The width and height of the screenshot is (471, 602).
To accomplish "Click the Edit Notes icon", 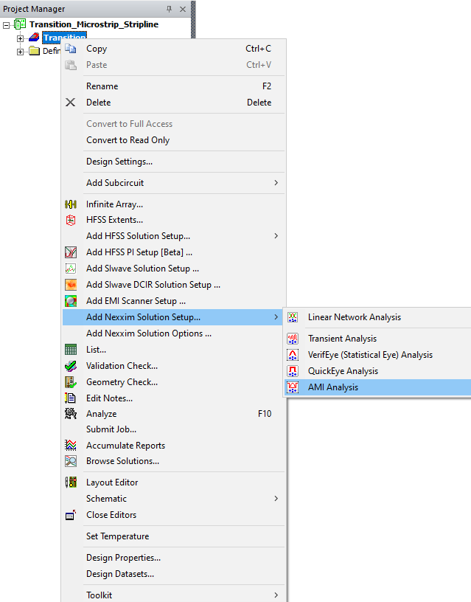I will (71, 398).
